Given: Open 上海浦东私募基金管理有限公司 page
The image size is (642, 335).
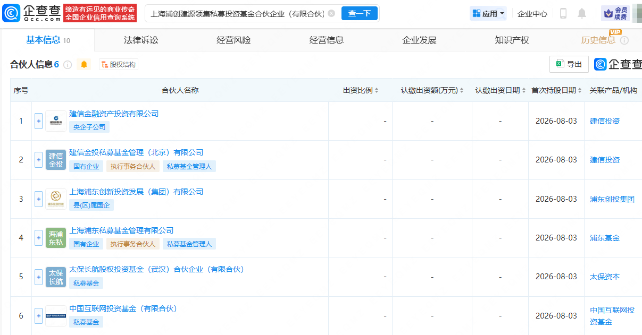Looking at the screenshot, I should (121, 230).
